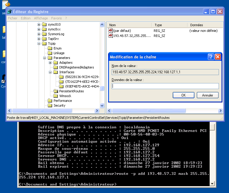Click the (valeur non définie) data cell

click(203, 31)
